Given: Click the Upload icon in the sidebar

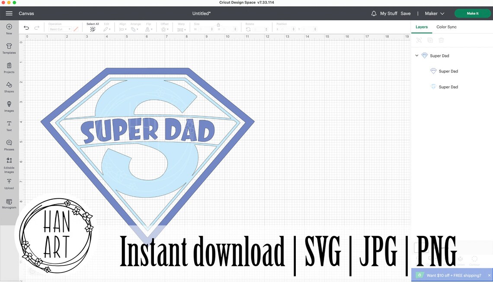Looking at the screenshot, I should pyautogui.click(x=9, y=183).
